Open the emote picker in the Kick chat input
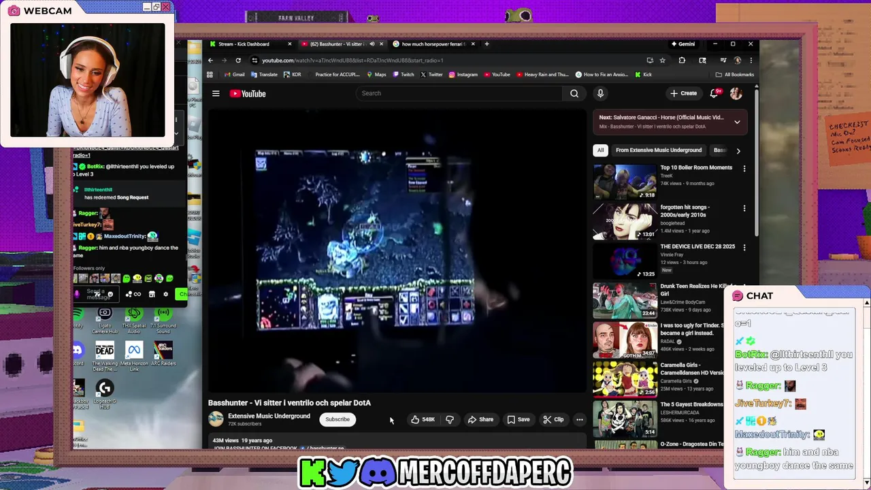 click(x=110, y=294)
